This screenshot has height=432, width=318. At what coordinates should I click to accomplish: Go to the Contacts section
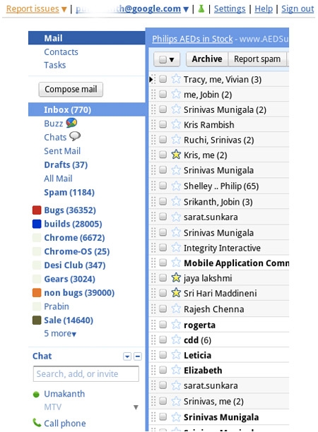tap(61, 52)
